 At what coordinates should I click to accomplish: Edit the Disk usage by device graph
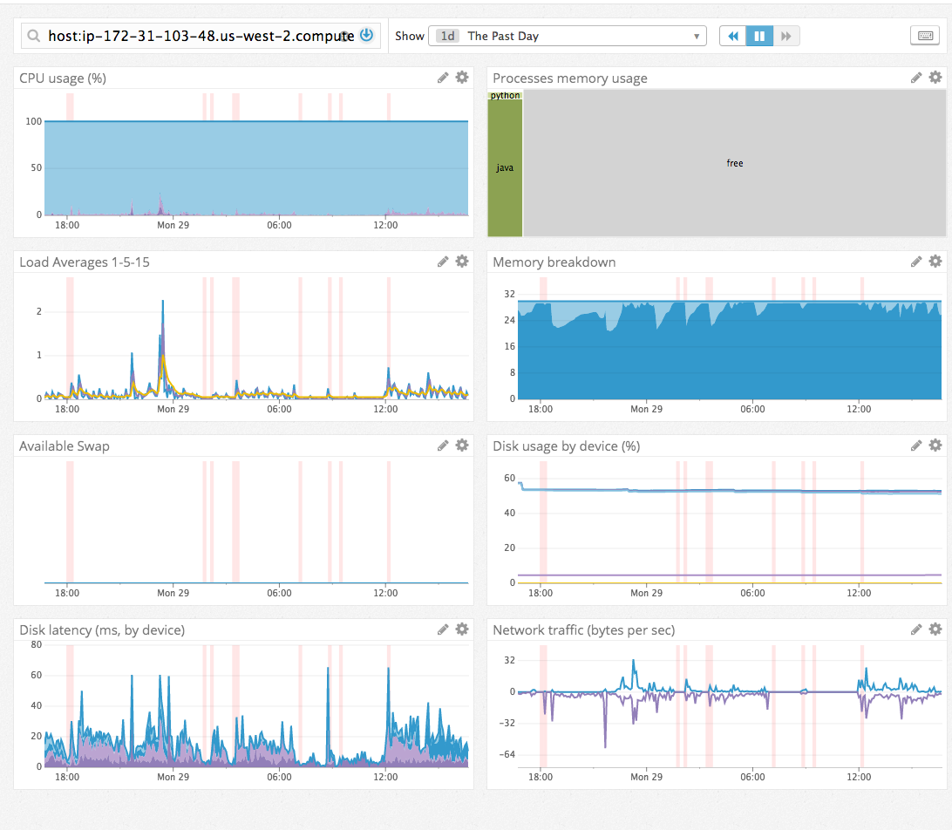[x=916, y=446]
